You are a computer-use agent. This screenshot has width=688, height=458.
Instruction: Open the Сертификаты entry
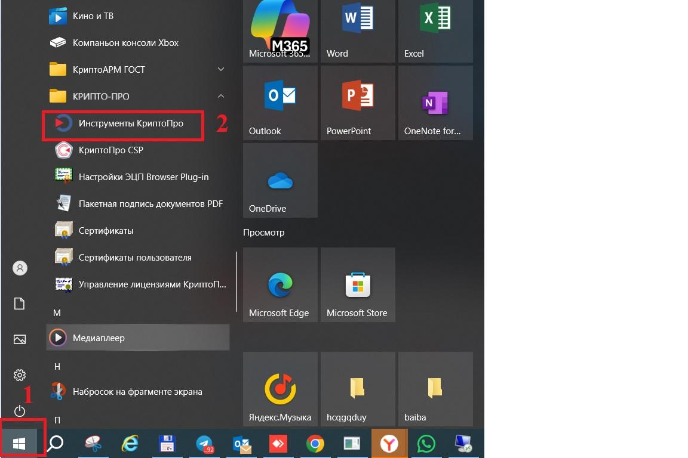click(138, 231)
